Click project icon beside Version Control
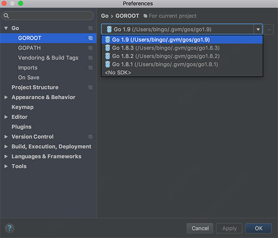The height and width of the screenshot is (238, 278). (90, 137)
